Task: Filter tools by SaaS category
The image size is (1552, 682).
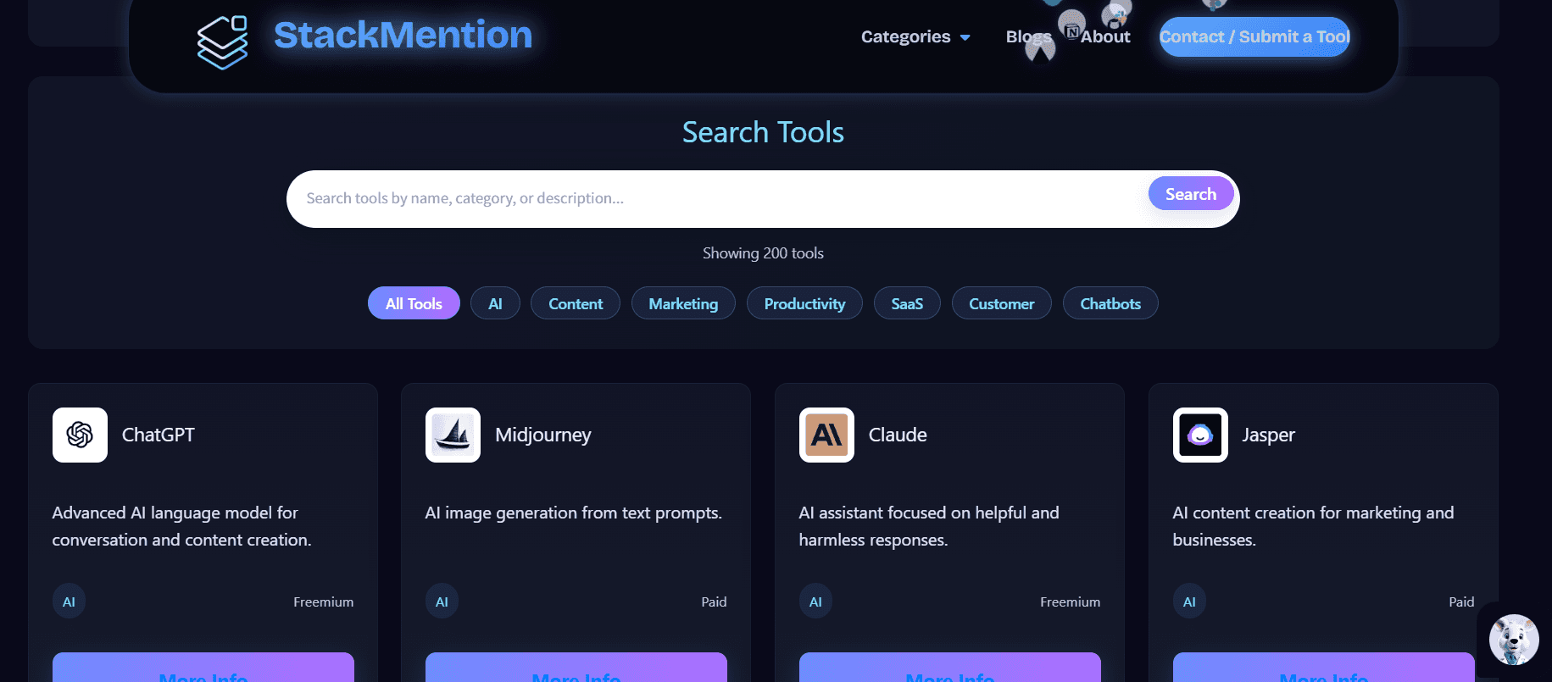Action: click(907, 303)
